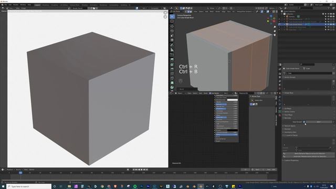The height and width of the screenshot is (189, 336).
Task: Select the Bevel tool
Action: click(x=172, y=69)
